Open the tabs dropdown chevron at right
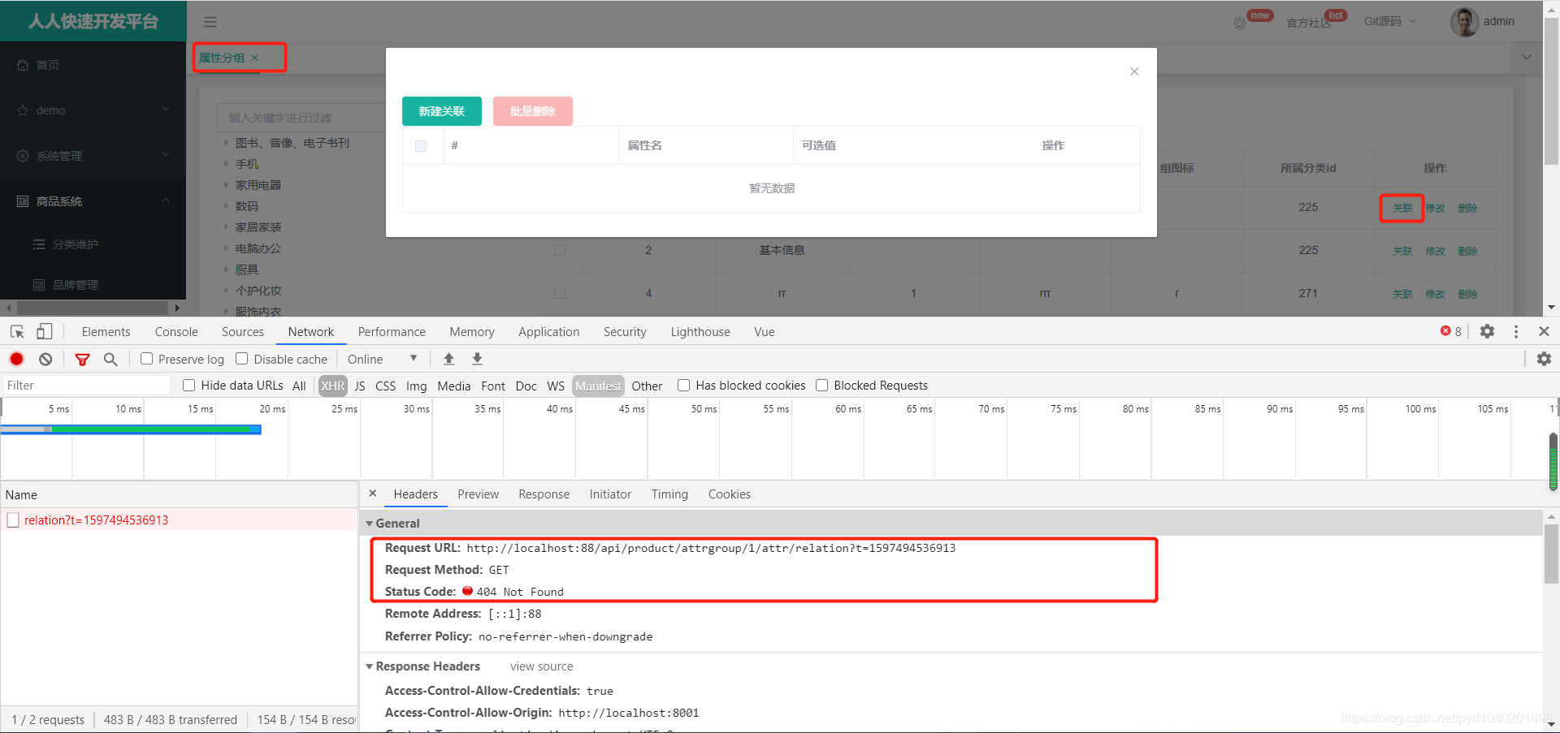The height and width of the screenshot is (733, 1560). pyautogui.click(x=1527, y=57)
